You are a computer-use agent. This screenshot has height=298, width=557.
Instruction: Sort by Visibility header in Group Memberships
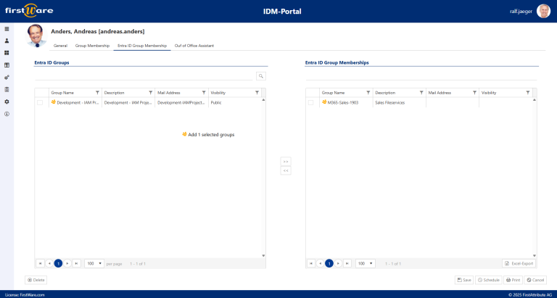(x=489, y=93)
